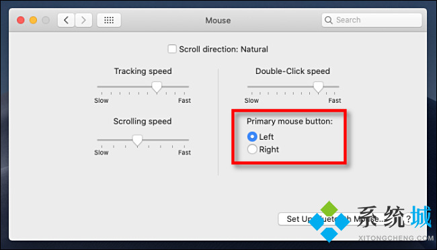Click the Double-Click speed slider thumb
The image size is (437, 250).
click(318, 87)
